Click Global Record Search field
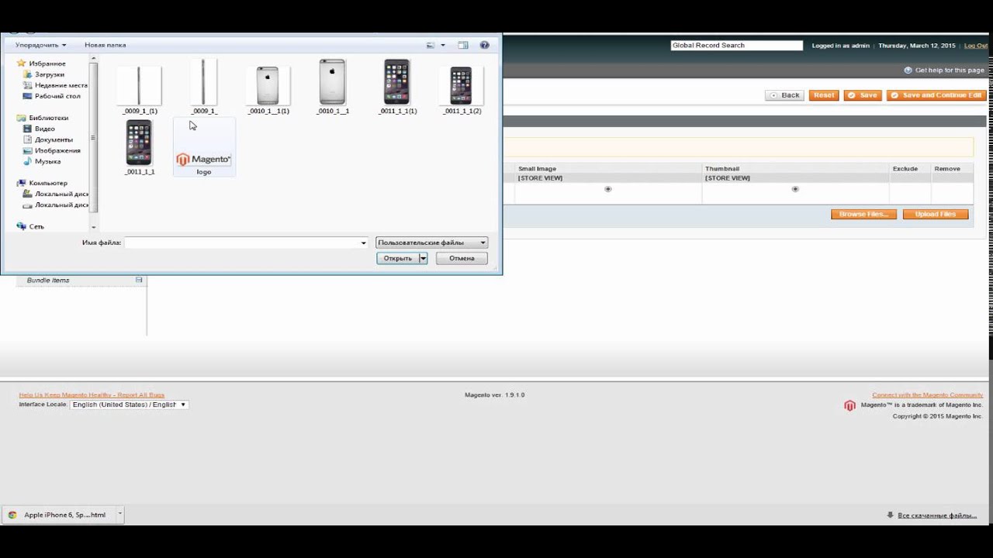 (736, 46)
